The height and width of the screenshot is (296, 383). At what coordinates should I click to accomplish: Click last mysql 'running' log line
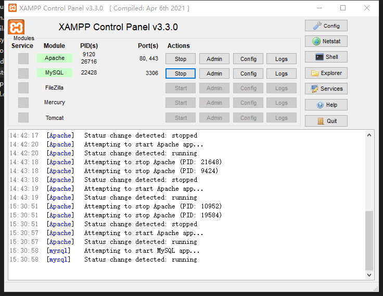pos(104,260)
